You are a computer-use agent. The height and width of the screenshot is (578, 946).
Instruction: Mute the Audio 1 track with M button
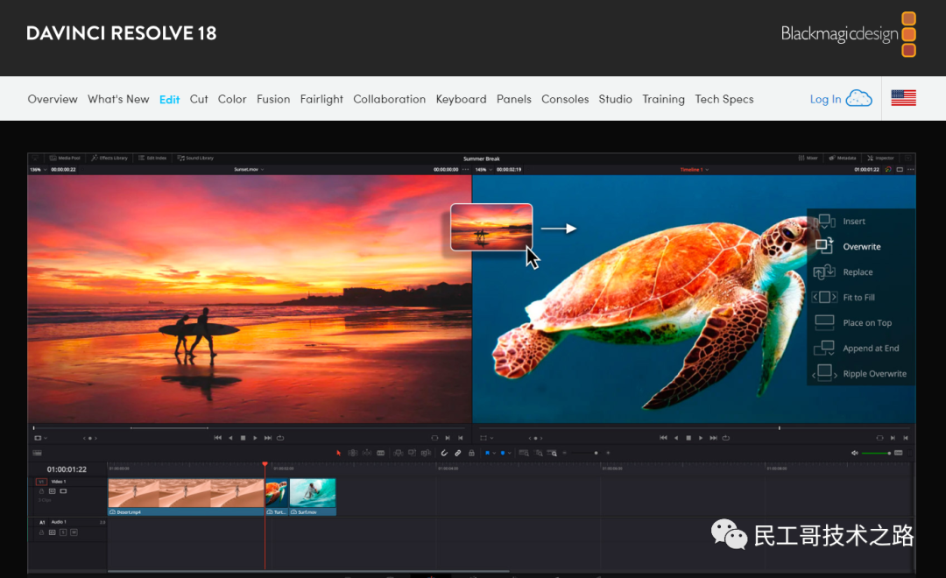[x=74, y=532]
